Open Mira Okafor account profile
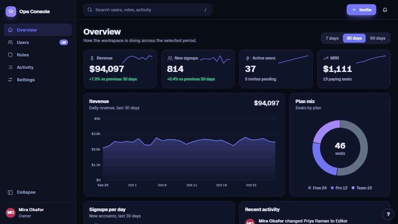This screenshot has width=398, height=224. click(x=38, y=213)
